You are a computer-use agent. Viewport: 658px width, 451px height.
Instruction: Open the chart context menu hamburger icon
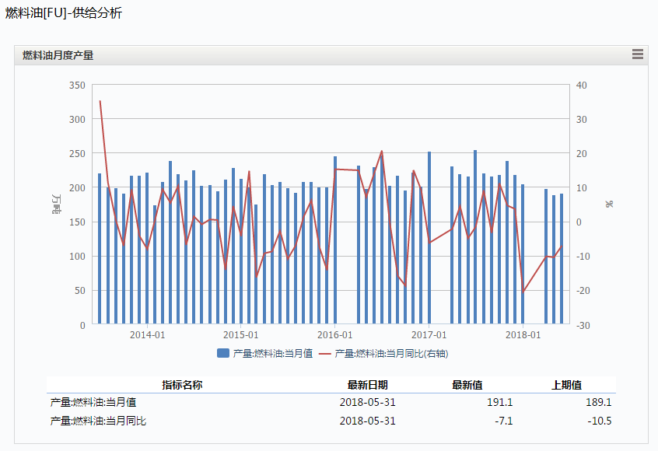click(x=638, y=54)
